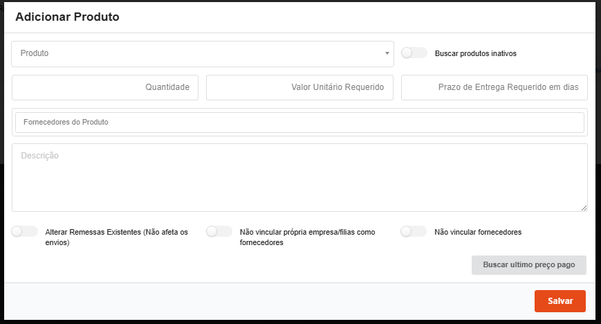Save the product with the Salvar button

pyautogui.click(x=560, y=301)
